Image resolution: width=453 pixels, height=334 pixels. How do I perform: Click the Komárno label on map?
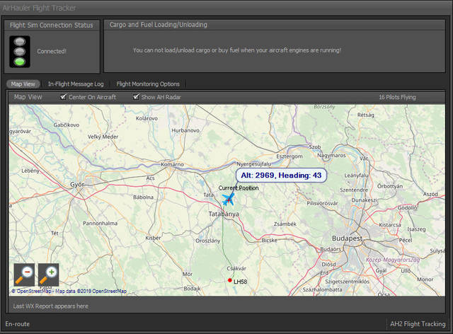172,164
